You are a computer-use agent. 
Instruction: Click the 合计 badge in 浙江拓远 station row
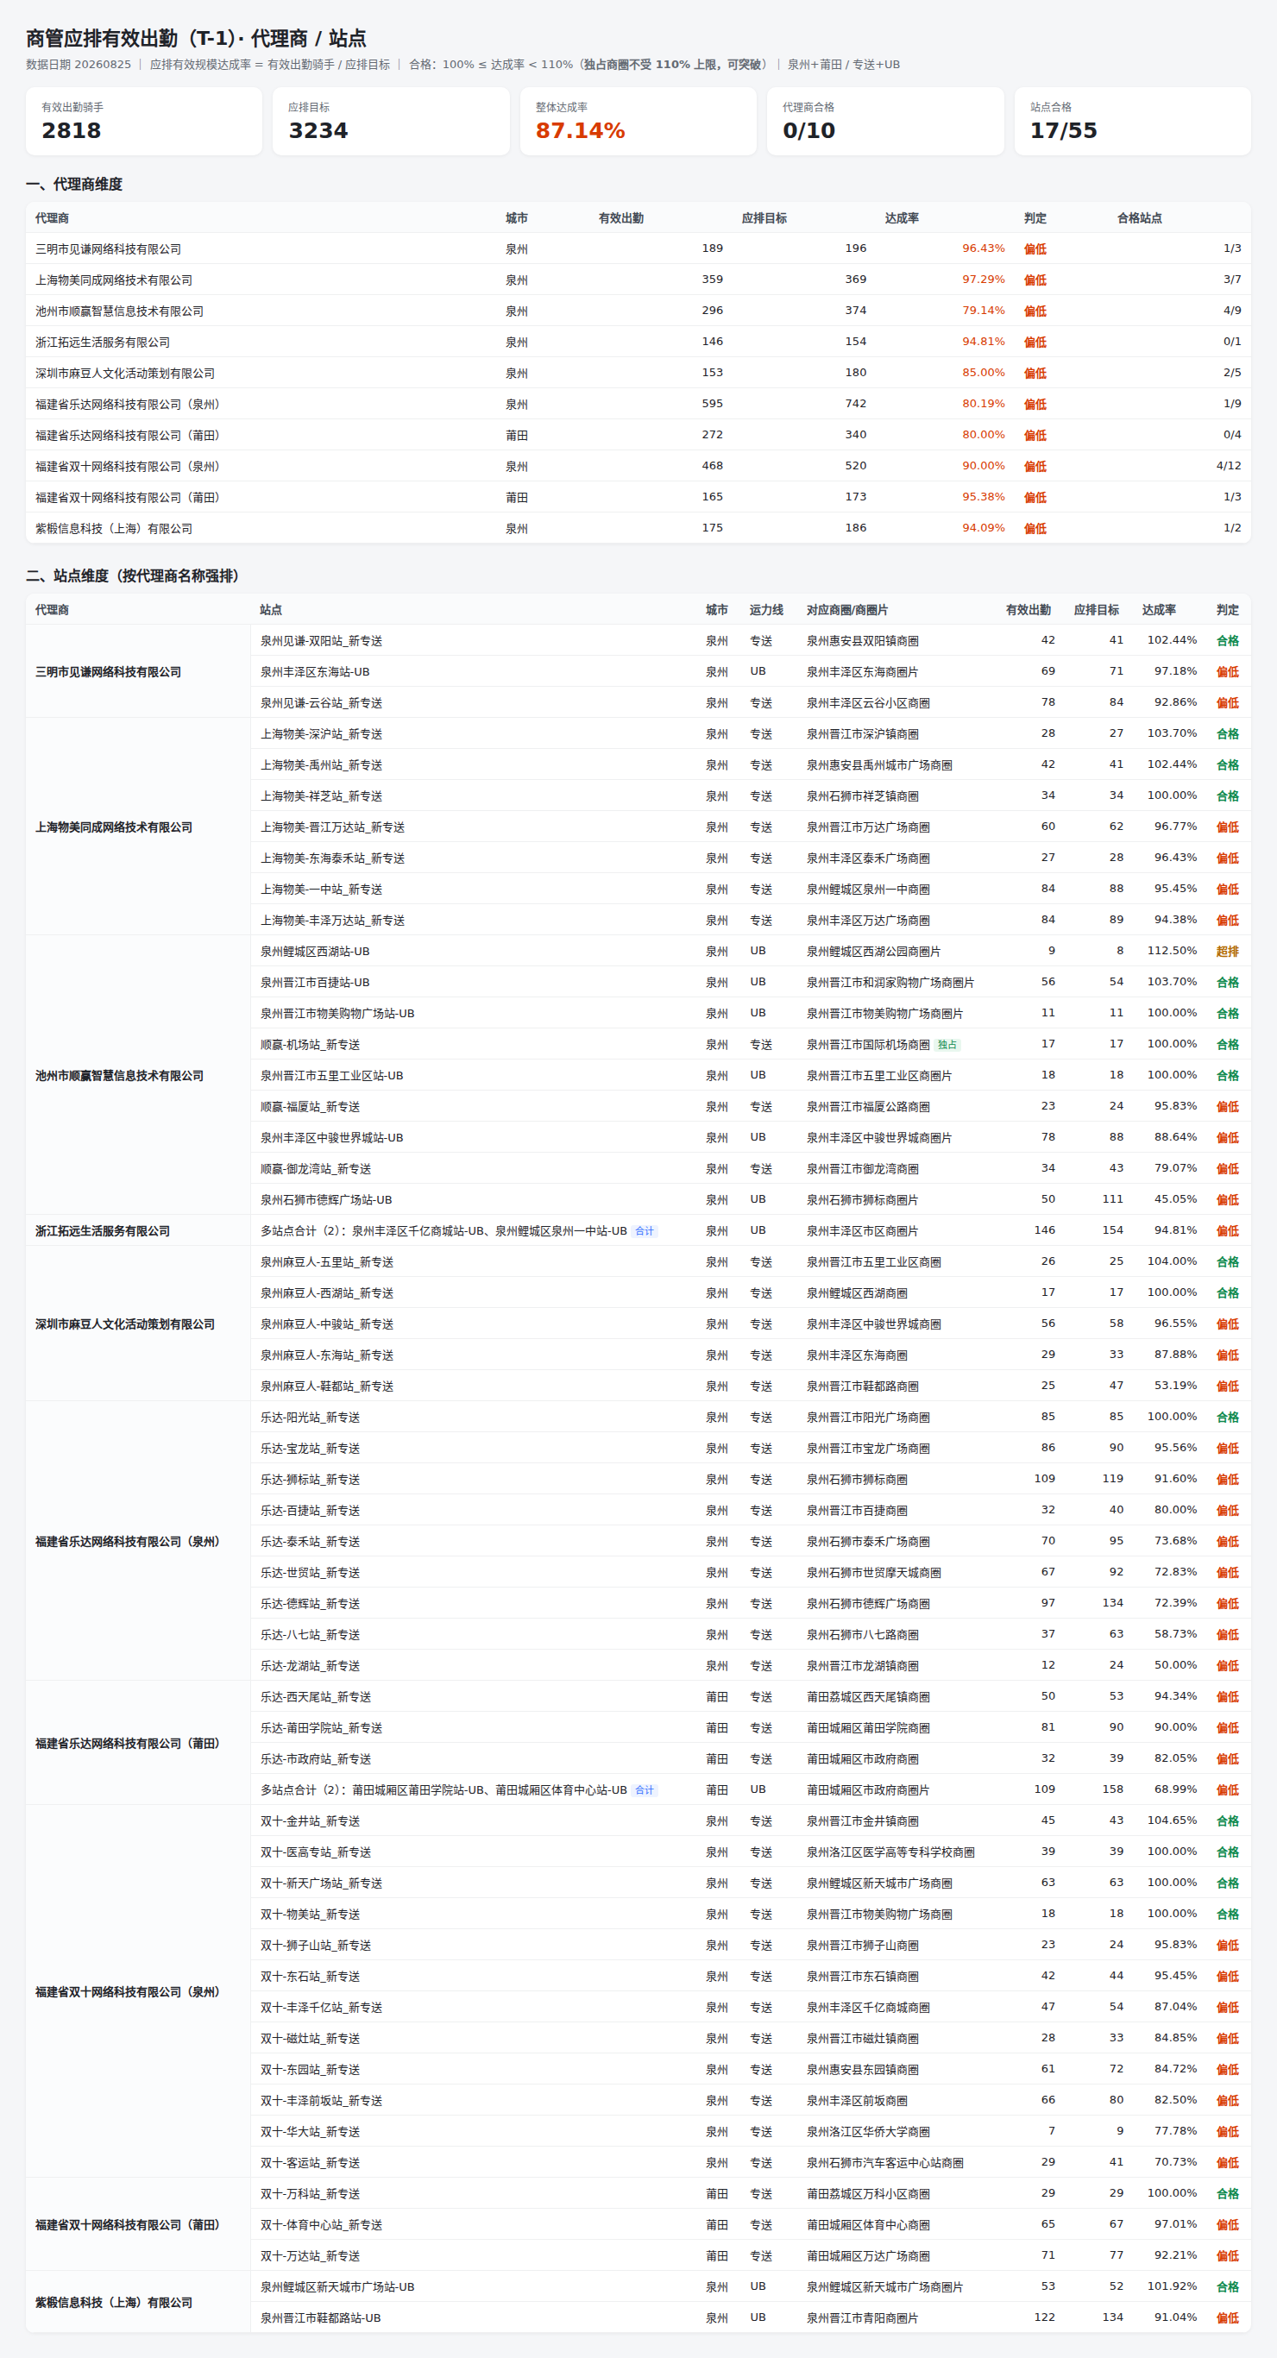(645, 1231)
